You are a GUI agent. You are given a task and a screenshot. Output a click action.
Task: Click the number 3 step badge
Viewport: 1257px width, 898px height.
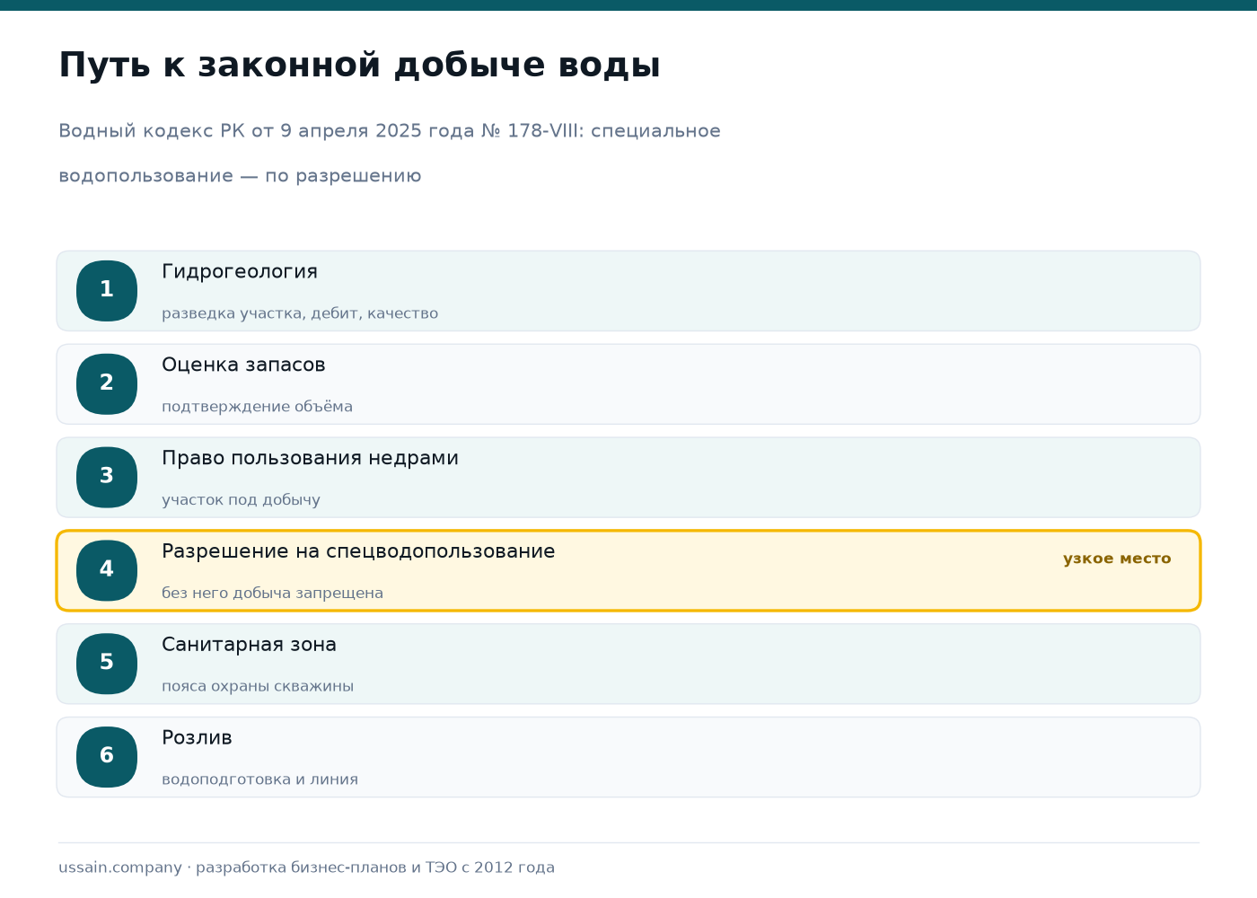(107, 478)
